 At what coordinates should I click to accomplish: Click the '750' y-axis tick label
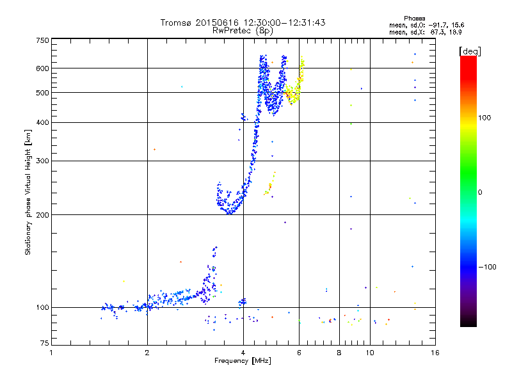click(42, 40)
